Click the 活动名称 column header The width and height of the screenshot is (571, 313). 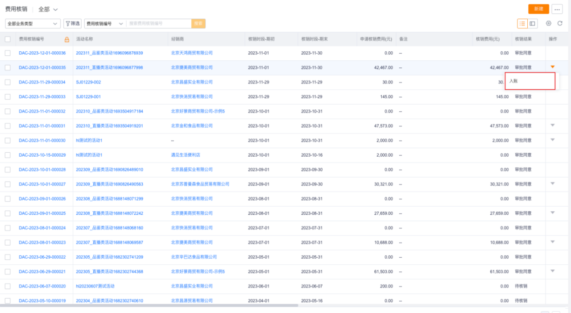[x=84, y=39]
